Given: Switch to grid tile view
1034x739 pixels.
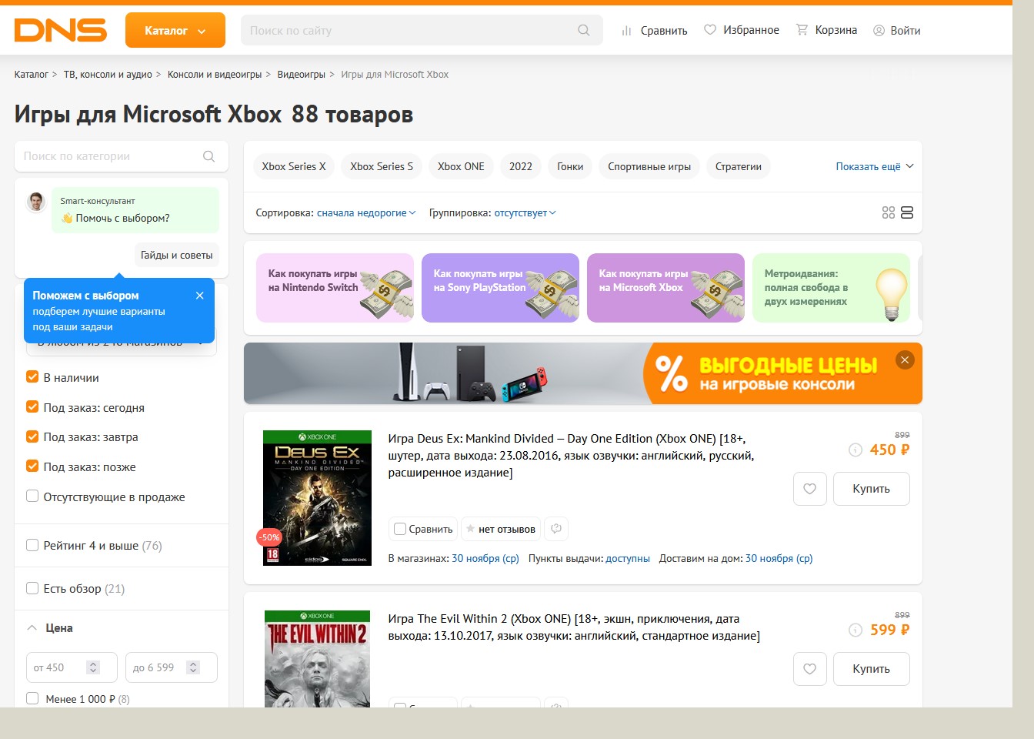Looking at the screenshot, I should coord(889,212).
